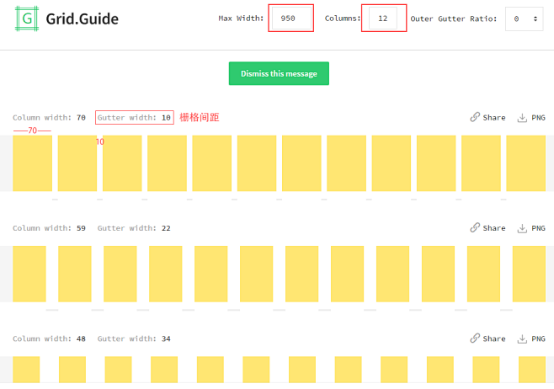Click the share link icon for 48-width grid
The height and width of the screenshot is (389, 554).
[x=475, y=338]
